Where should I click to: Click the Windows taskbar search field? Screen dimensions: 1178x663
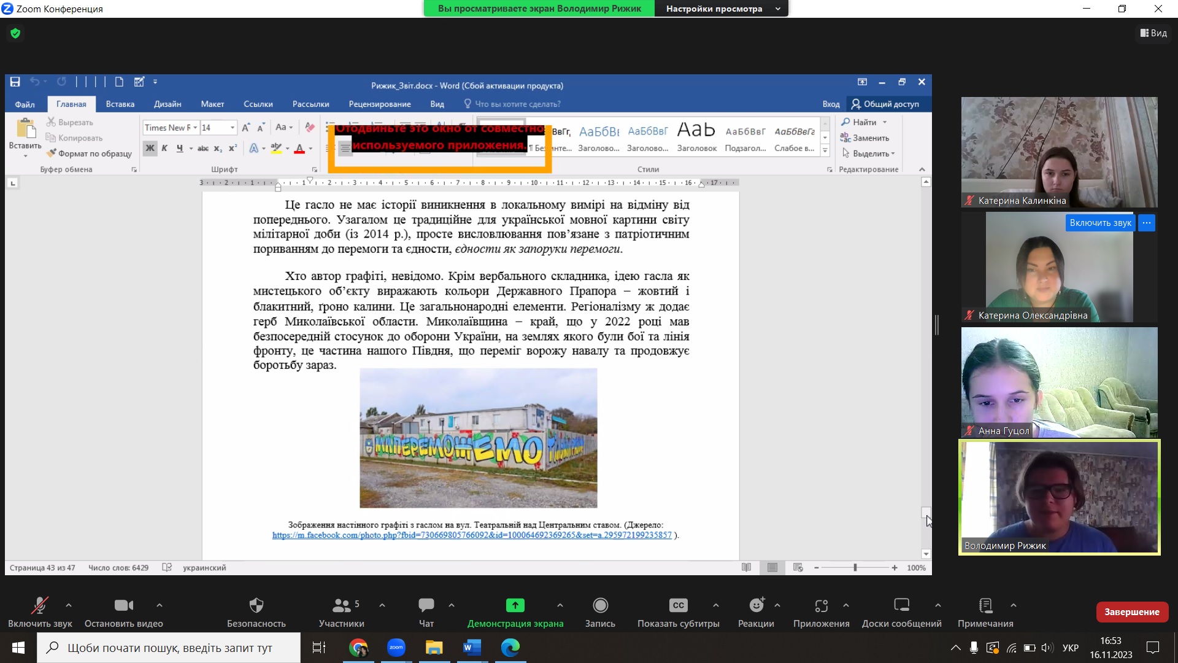pos(169,648)
